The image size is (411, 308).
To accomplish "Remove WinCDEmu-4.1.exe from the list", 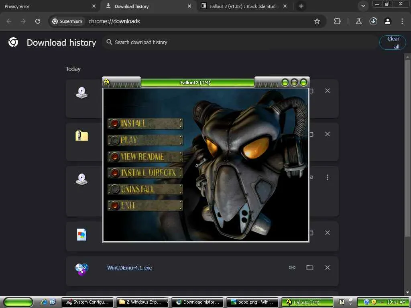I will 328,267.
